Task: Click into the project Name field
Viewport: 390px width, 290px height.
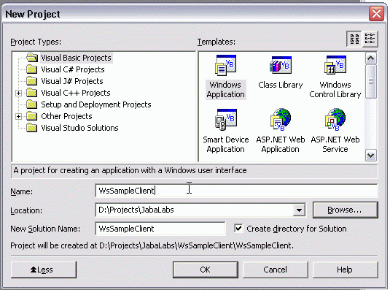Action: point(236,191)
